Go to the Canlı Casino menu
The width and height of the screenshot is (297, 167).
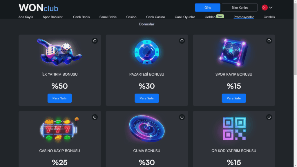coord(155,17)
